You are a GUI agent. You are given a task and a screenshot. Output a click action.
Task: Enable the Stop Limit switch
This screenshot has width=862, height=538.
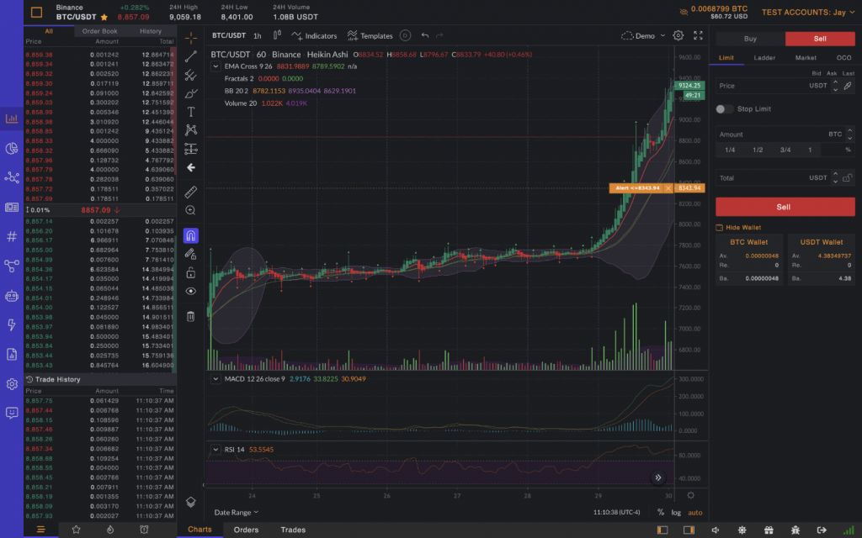point(723,109)
